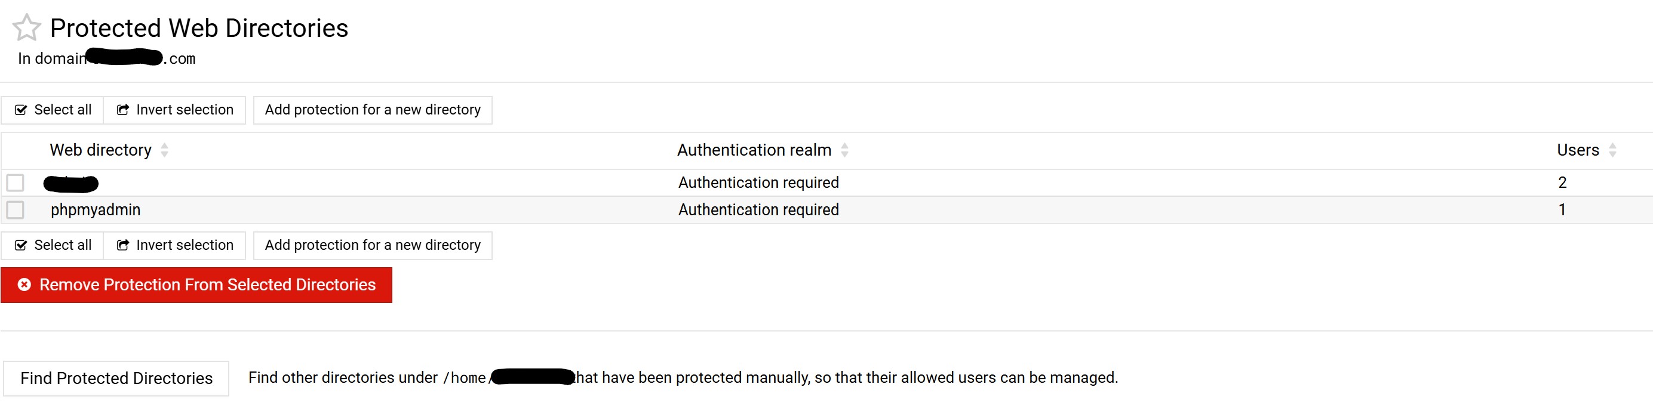Sort by Web directory arrows
This screenshot has width=1653, height=415.
coord(165,150)
